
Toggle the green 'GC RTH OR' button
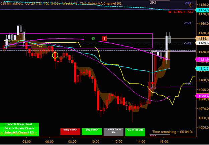135,132
